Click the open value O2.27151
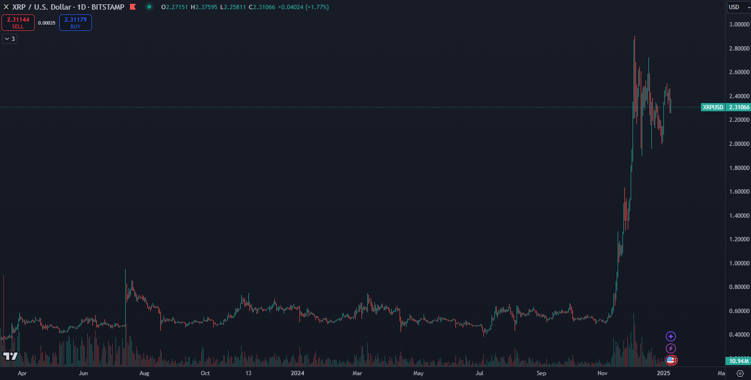This screenshot has width=751, height=380. (175, 7)
